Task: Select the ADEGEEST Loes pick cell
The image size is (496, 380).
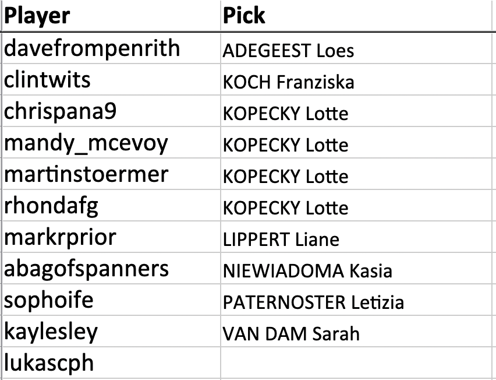Action: (x=356, y=48)
